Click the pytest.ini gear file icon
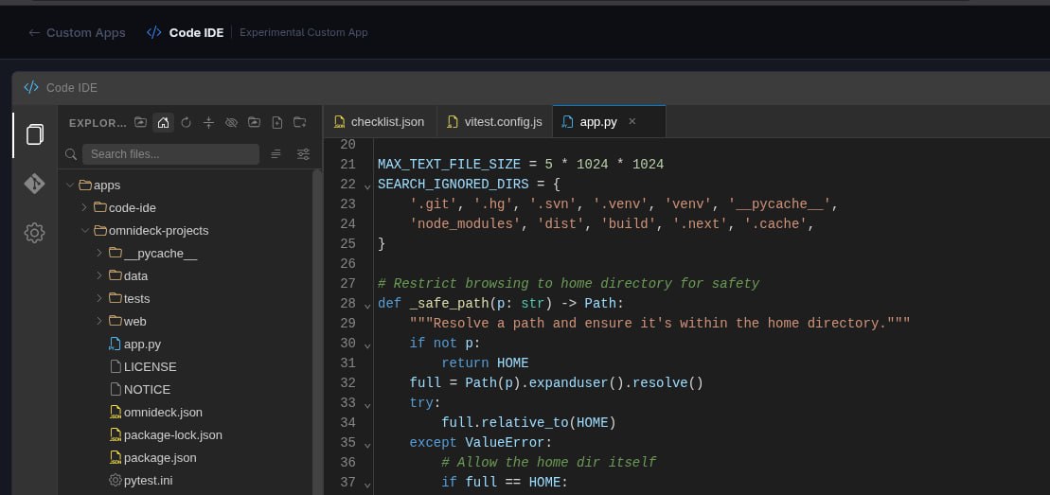 tap(116, 480)
